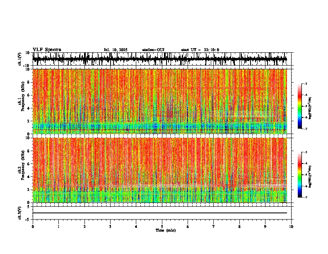Click time axis tick label "8"
The width and height of the screenshot is (328, 254).
click(x=239, y=227)
